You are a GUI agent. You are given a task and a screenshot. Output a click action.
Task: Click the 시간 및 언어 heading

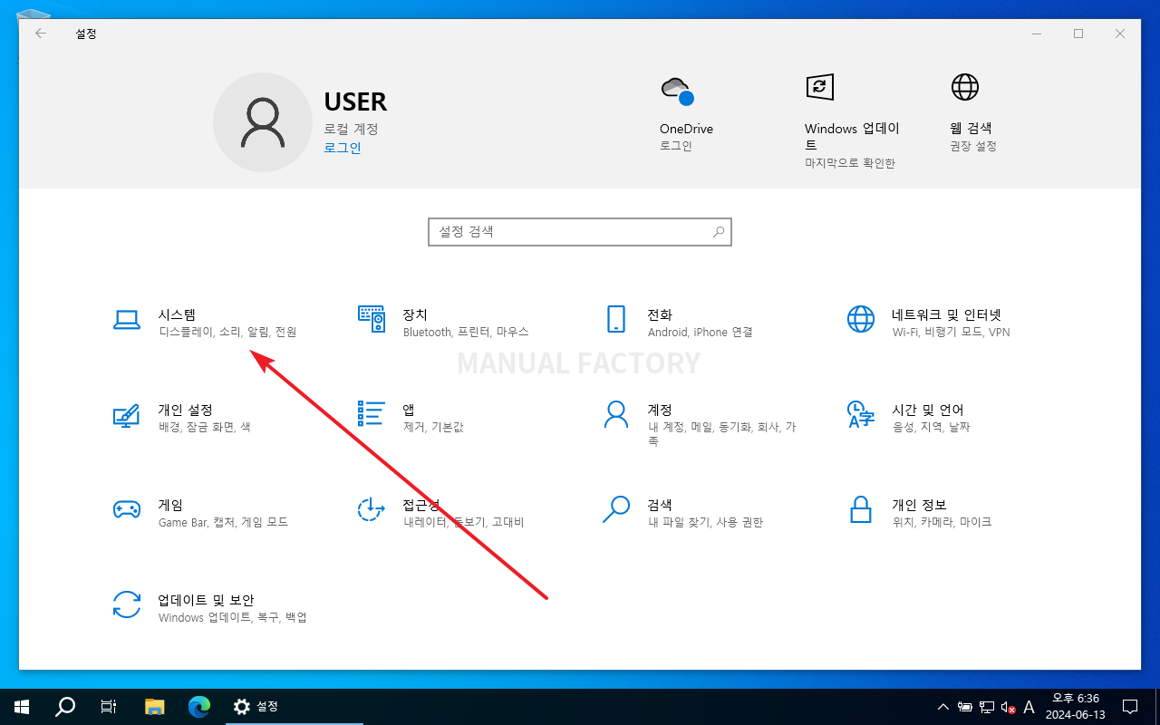click(928, 410)
